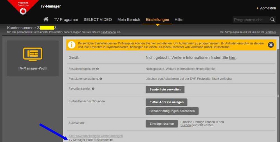The width and height of the screenshot is (280, 142).
Task: Click Senderliste verwalten button
Action: [x=165, y=89]
